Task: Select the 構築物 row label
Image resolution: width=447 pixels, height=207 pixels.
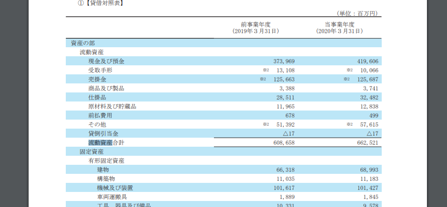Action: [x=106, y=179]
